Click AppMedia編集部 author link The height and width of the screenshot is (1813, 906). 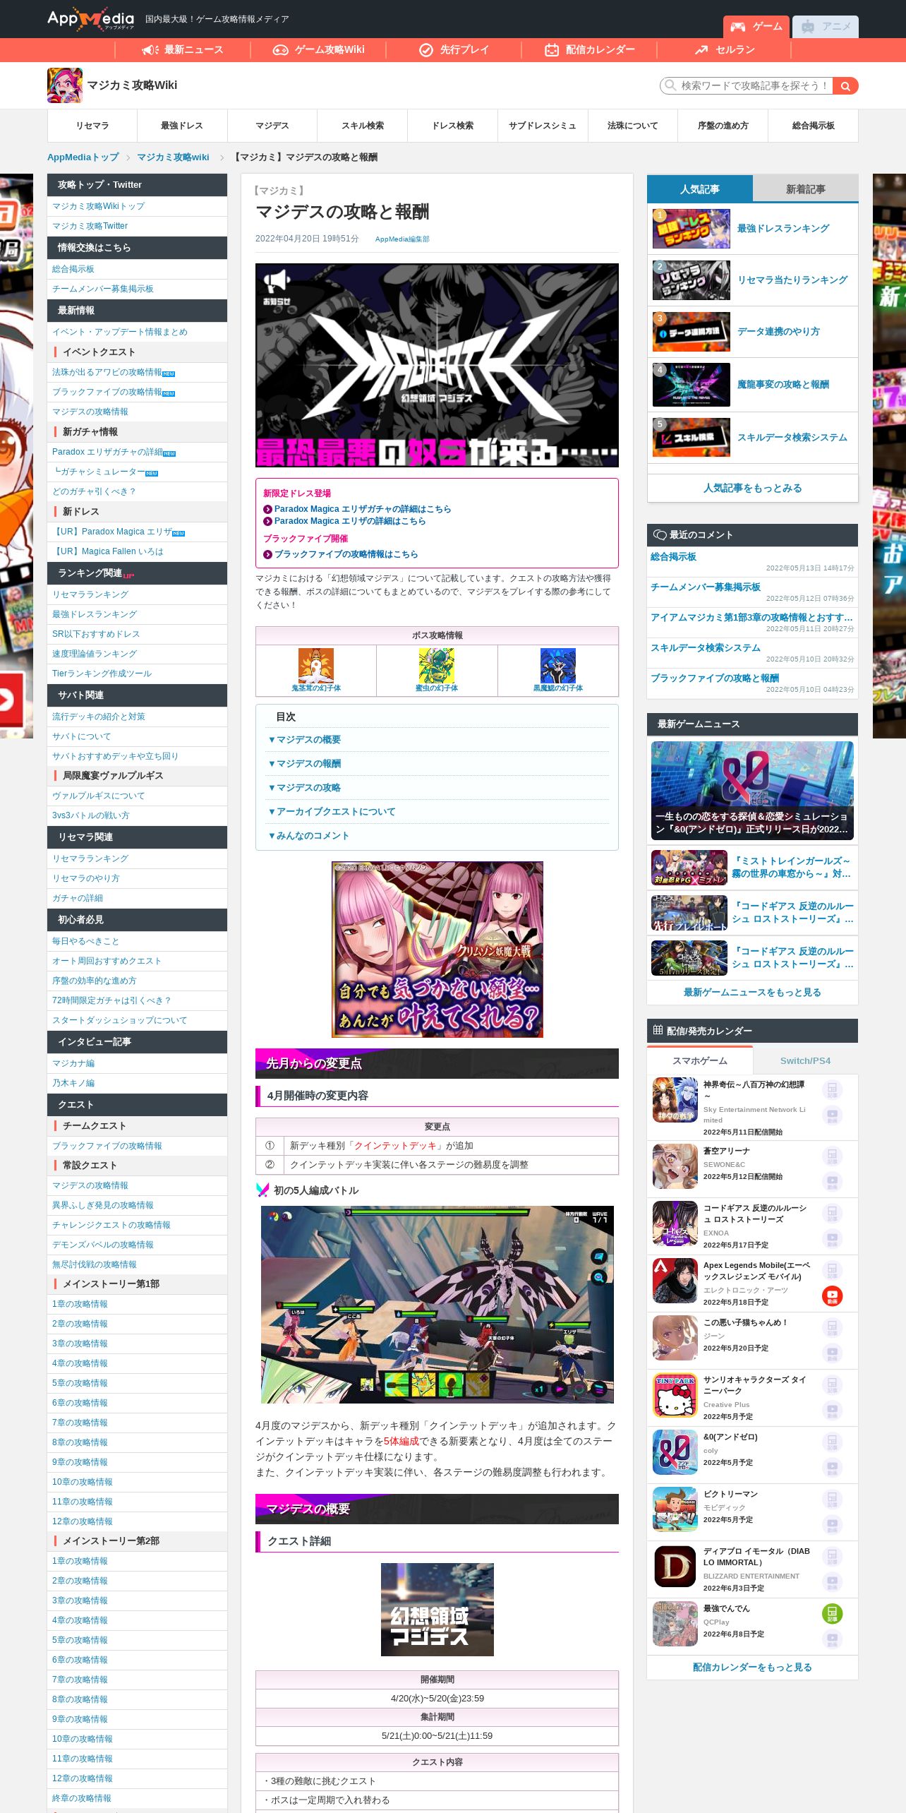click(402, 239)
